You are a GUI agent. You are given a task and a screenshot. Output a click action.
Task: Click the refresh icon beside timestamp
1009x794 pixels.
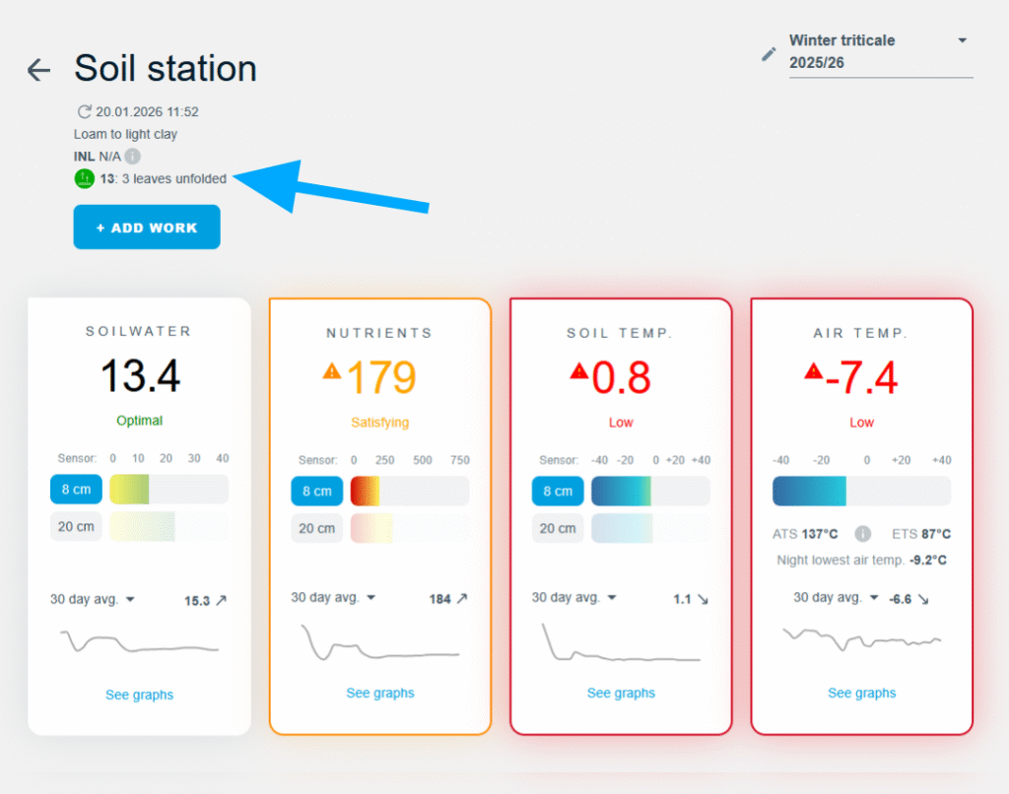[x=84, y=112]
